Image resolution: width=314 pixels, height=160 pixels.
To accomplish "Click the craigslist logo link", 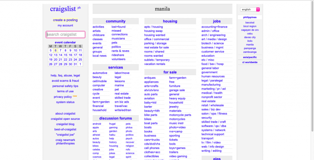I will (x=63, y=9).
